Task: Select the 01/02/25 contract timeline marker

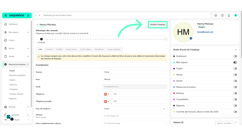Action: 42,39
